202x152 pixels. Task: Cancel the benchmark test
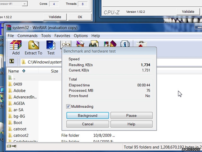click(88, 124)
